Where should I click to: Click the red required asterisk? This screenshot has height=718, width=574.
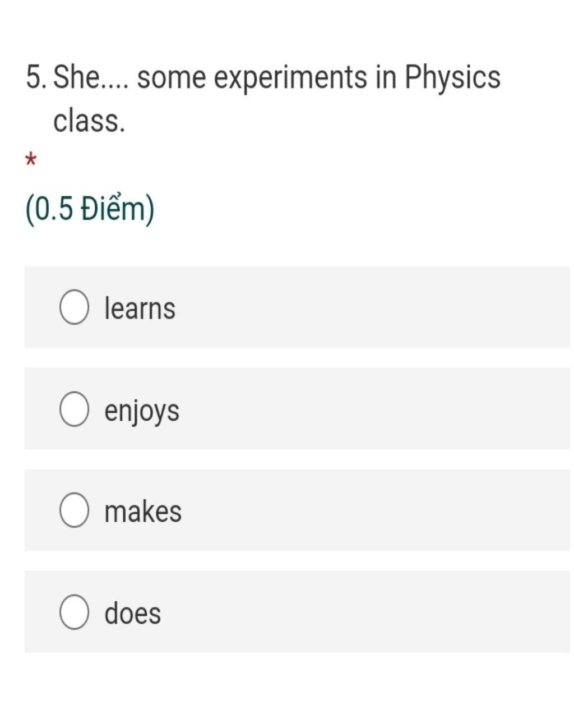(31, 160)
